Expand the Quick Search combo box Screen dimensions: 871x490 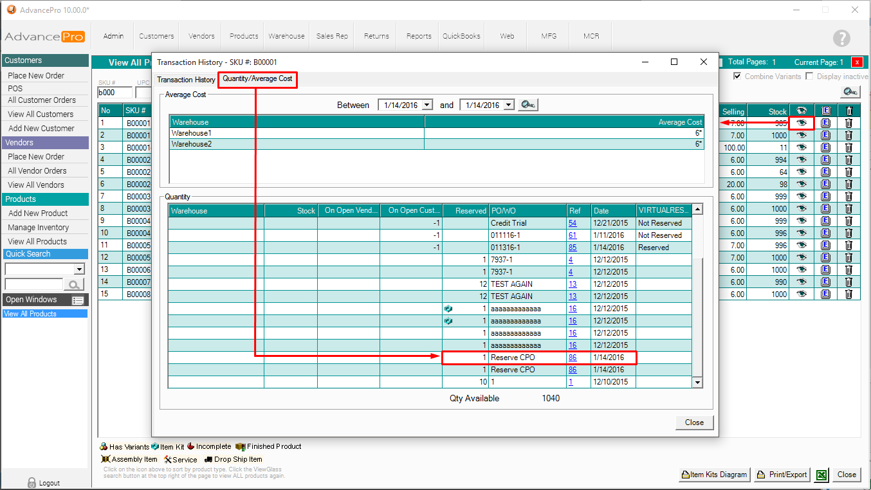point(80,269)
